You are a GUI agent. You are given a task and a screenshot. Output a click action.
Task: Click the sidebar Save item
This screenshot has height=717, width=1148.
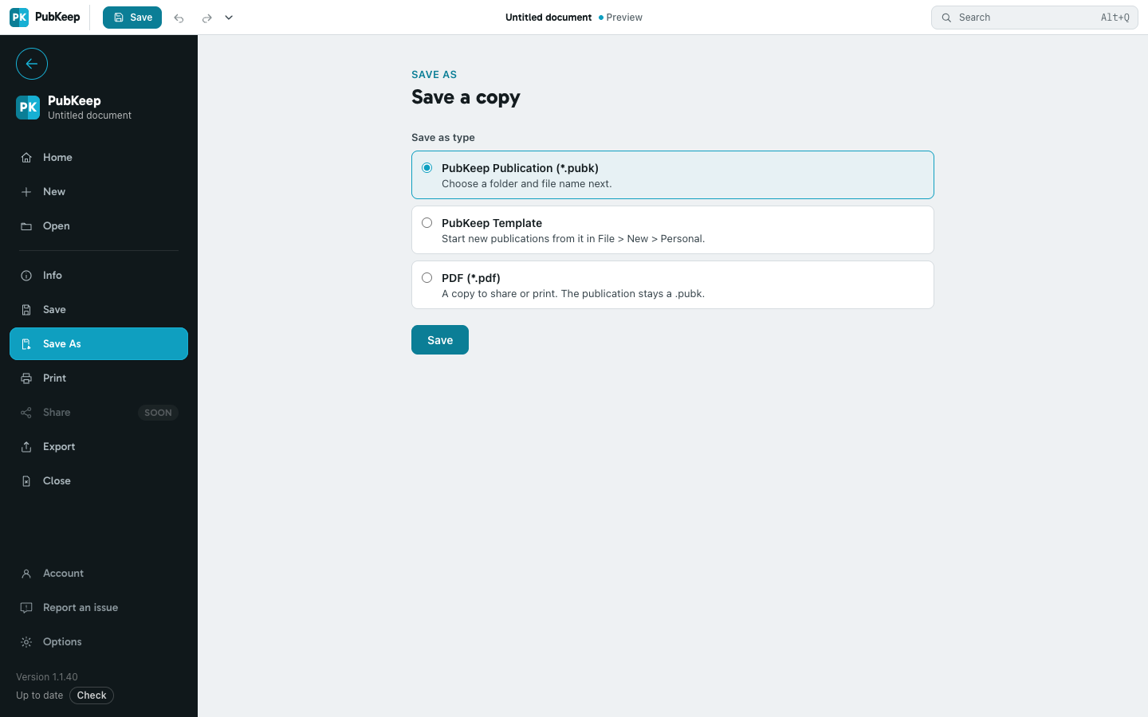(x=99, y=310)
